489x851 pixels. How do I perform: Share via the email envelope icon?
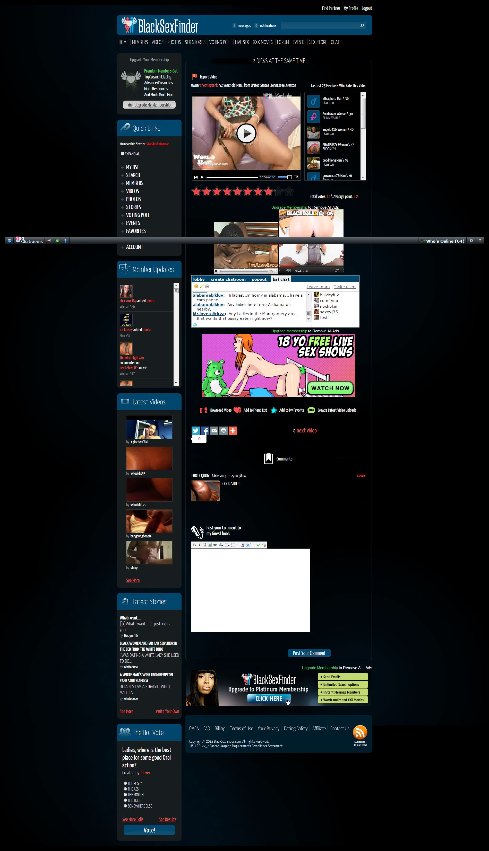214,430
